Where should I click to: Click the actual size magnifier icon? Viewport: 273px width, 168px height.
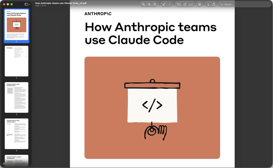coord(149,4)
